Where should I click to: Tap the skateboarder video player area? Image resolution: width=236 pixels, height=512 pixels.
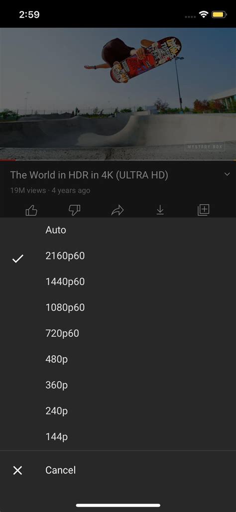point(118,94)
